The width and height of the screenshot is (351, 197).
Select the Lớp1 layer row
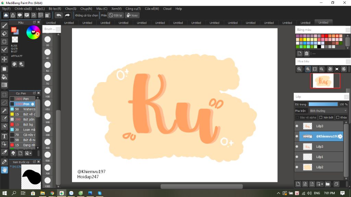[x=319, y=157]
